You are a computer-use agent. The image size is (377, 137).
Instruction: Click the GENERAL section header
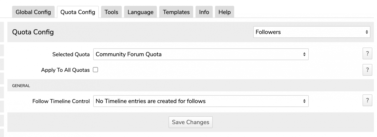pos(21,86)
